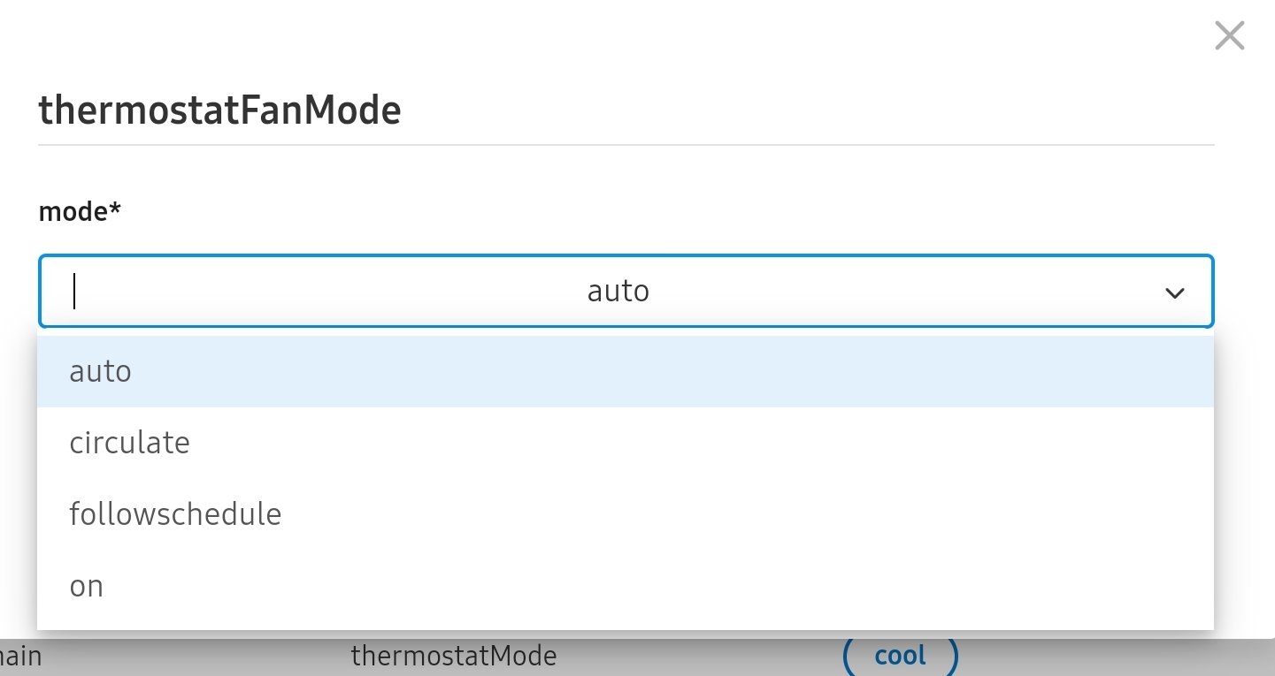
Task: Choose circulate from the mode list
Action: tap(130, 443)
